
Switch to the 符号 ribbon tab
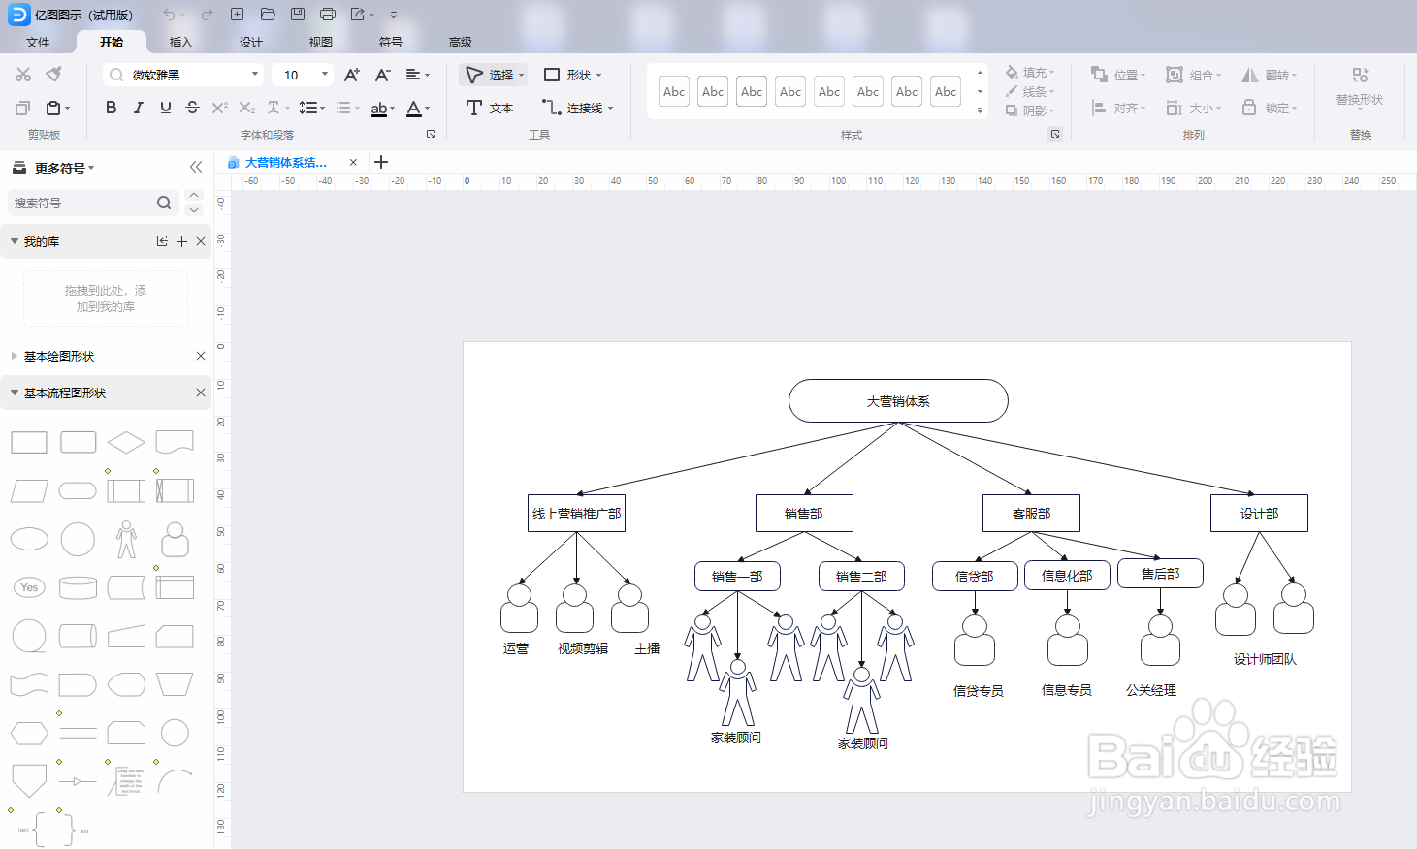pos(391,42)
